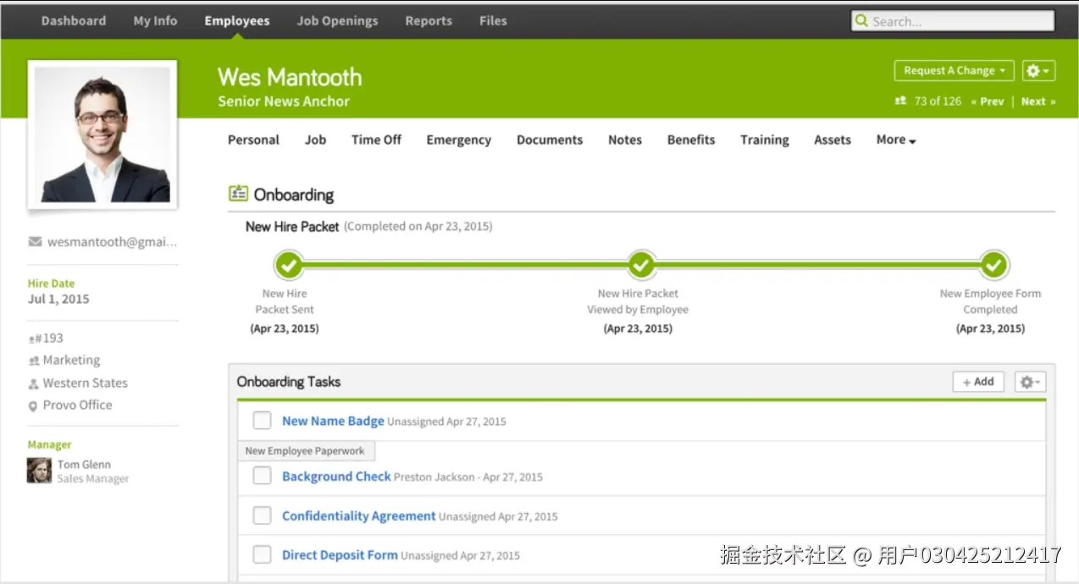The image size is (1079, 584).
Task: Check the Confidentiality Agreement task
Action: (263, 515)
